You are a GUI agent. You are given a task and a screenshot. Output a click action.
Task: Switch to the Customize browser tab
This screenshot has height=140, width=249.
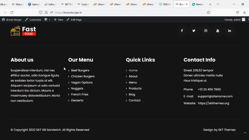click(83, 4)
